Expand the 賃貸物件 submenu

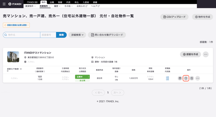(30, 6)
